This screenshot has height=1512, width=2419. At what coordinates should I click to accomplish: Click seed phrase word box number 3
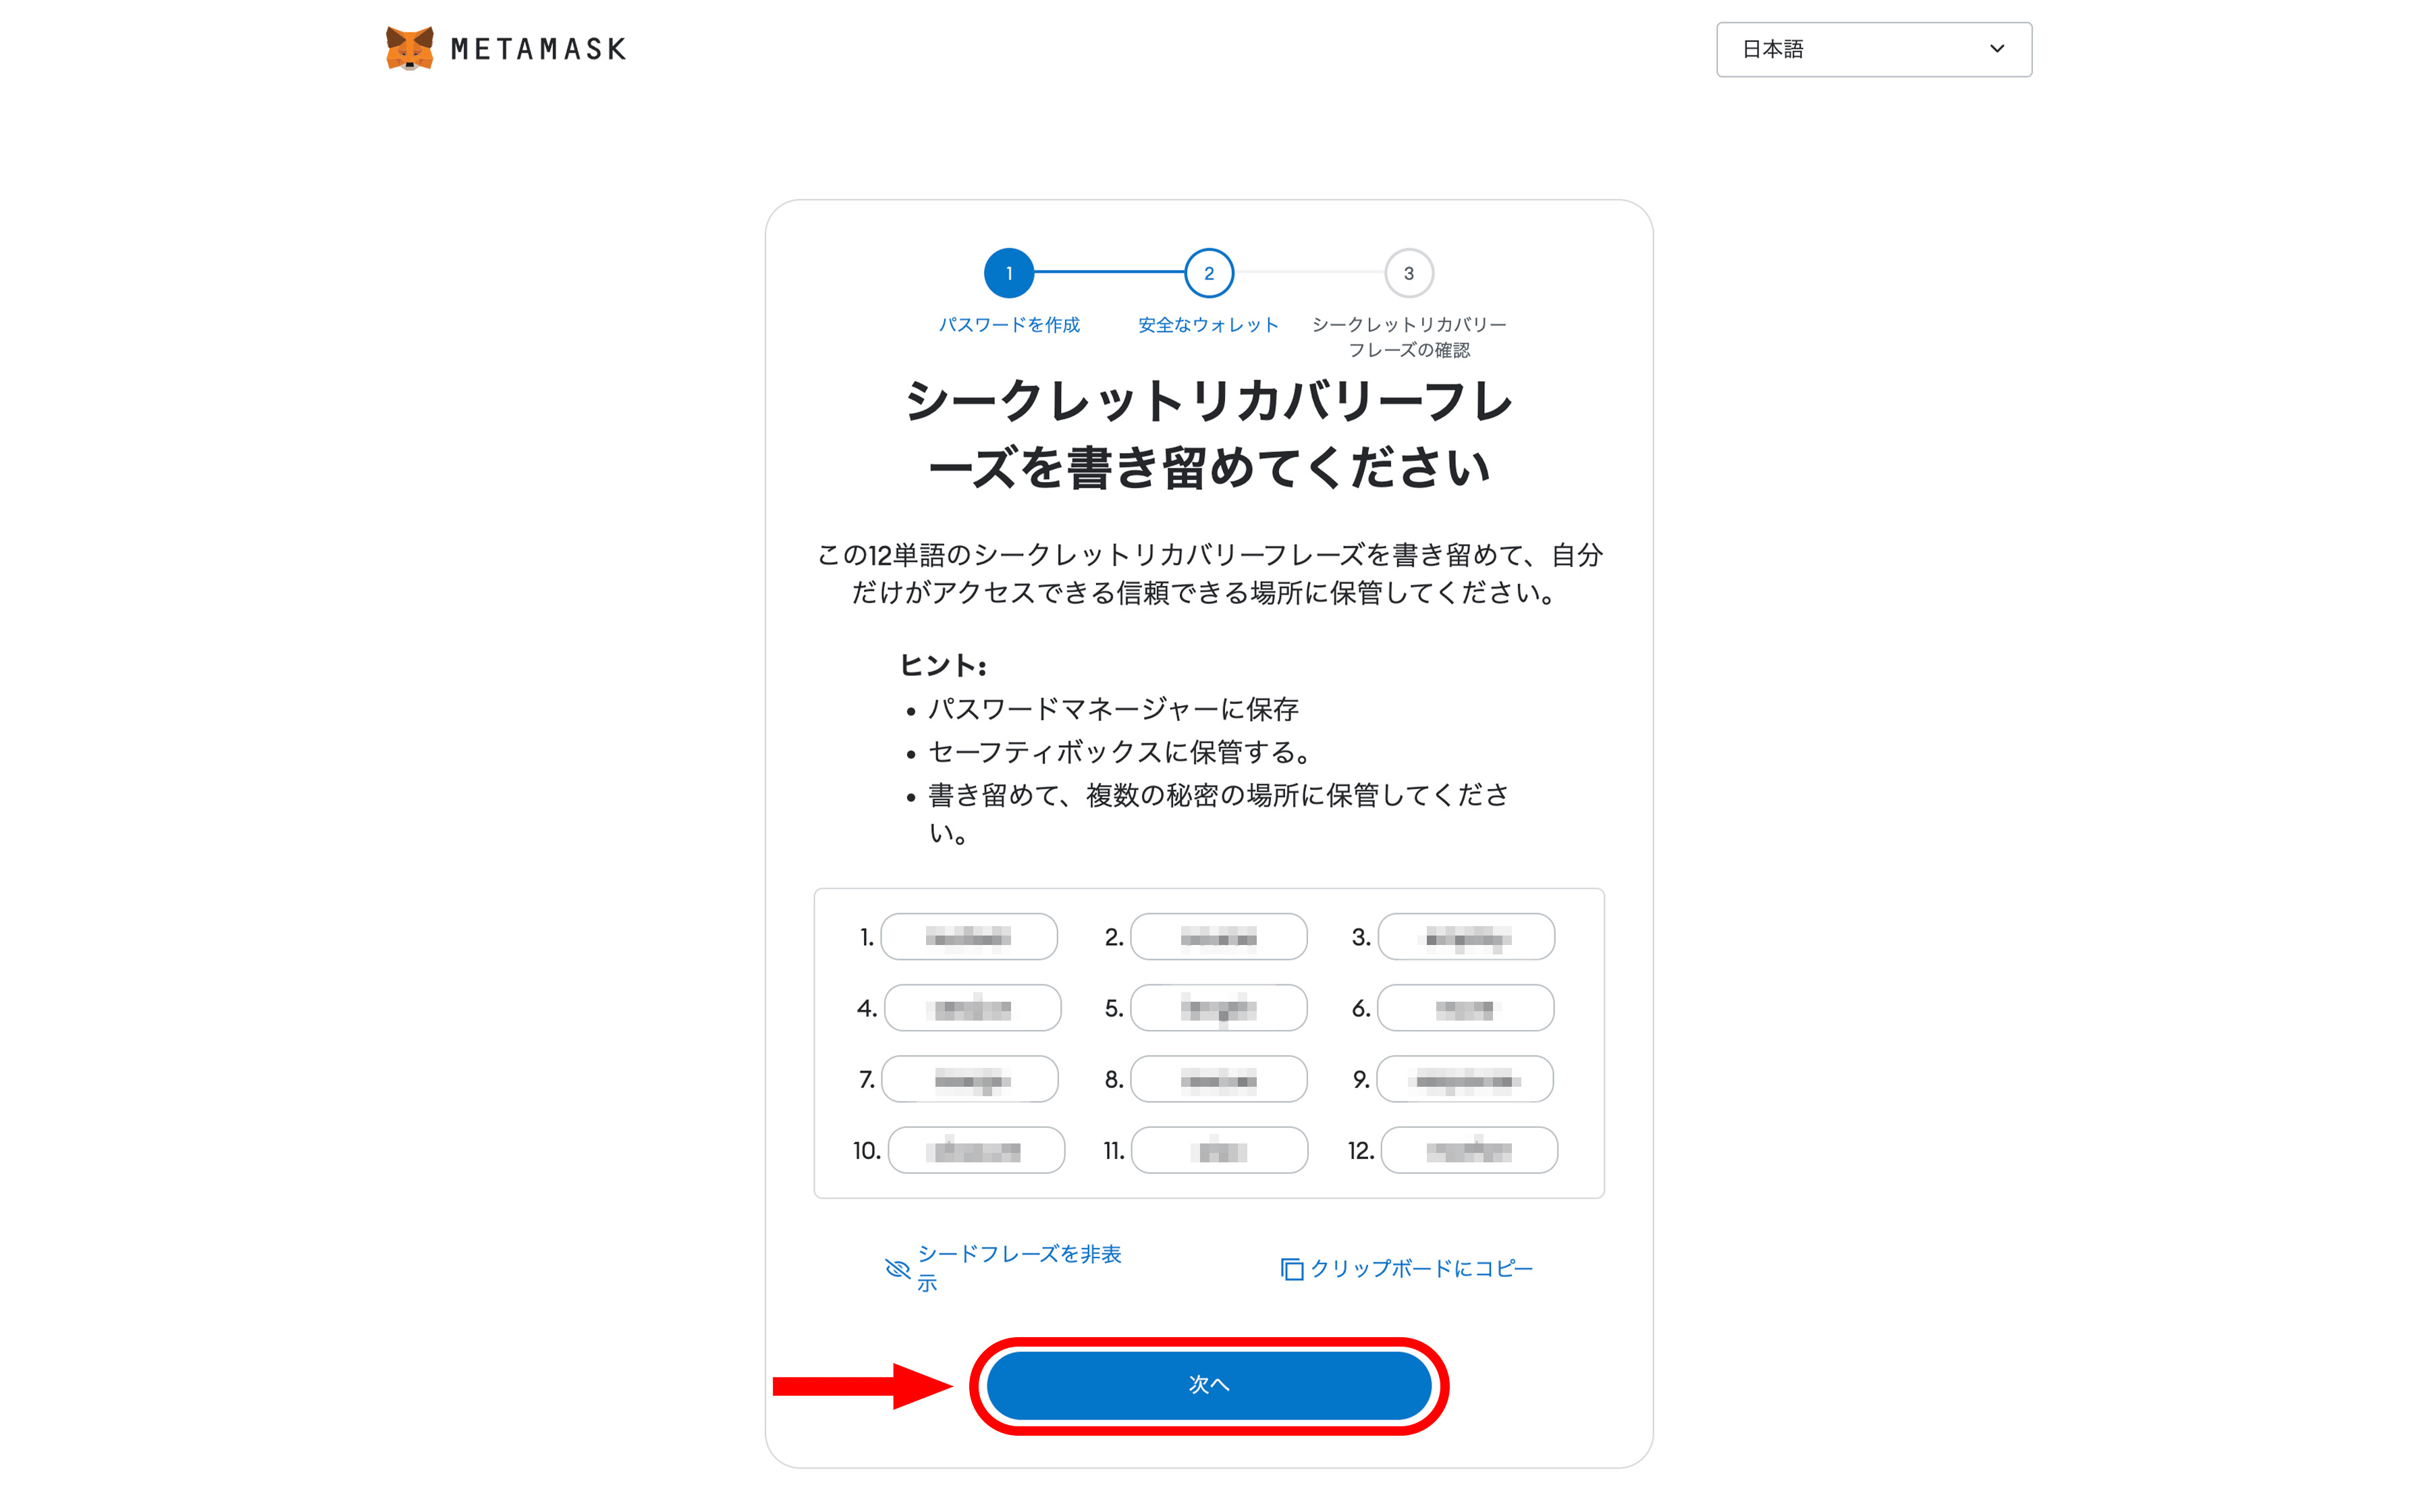click(1467, 937)
